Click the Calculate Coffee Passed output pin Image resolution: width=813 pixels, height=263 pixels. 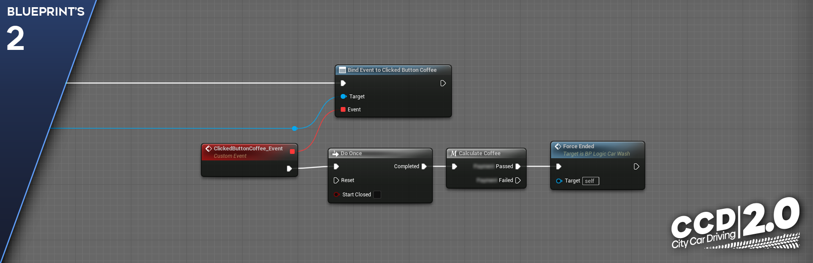518,167
